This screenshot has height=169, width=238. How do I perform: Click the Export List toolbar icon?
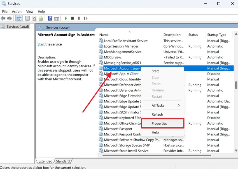point(41,18)
